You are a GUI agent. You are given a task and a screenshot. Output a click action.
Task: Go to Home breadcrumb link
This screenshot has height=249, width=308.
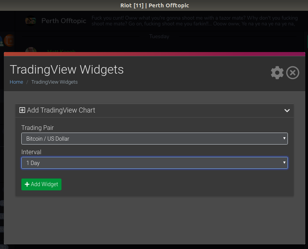point(16,82)
